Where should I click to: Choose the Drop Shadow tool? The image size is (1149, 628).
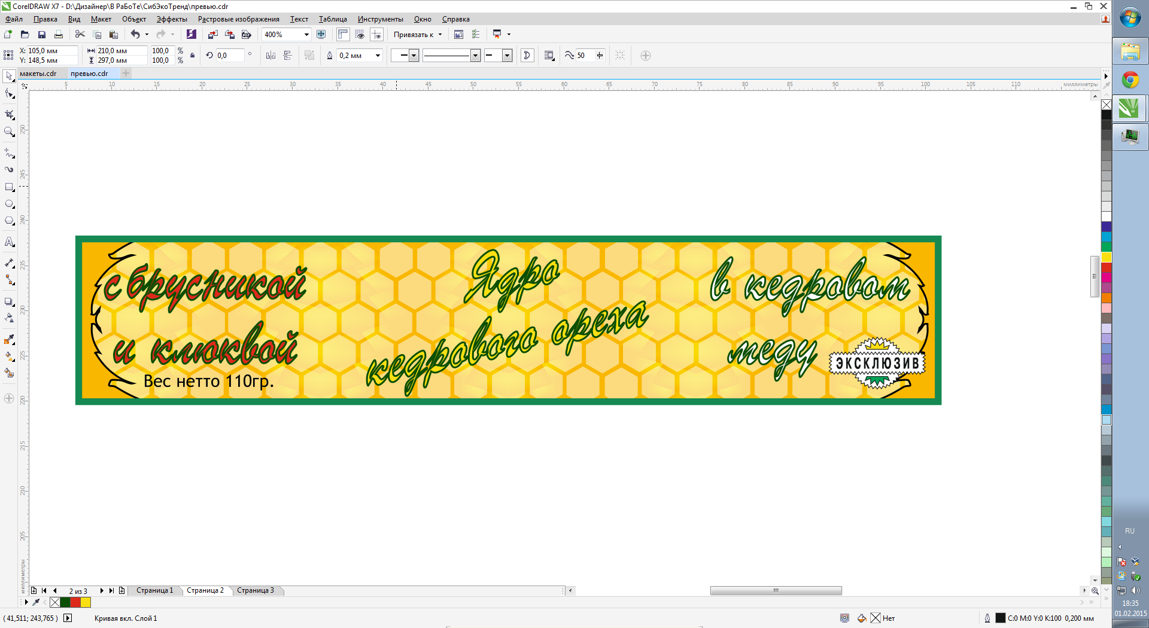(9, 301)
